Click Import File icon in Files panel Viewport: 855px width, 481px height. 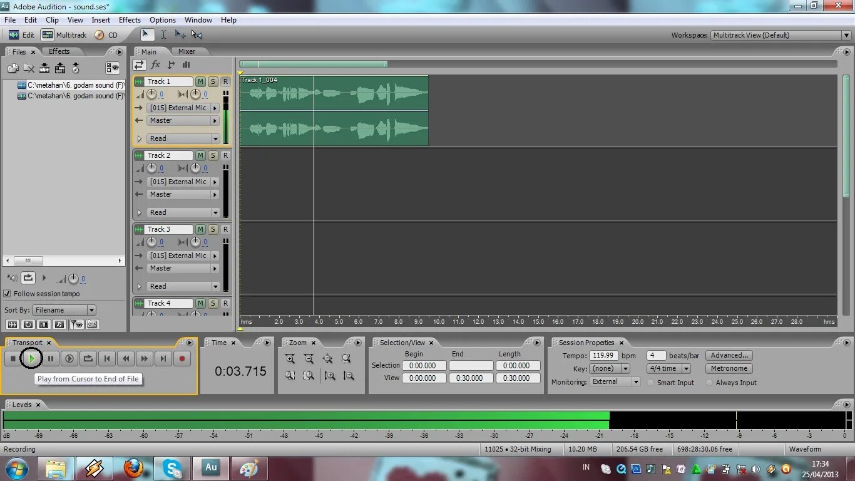tap(13, 68)
